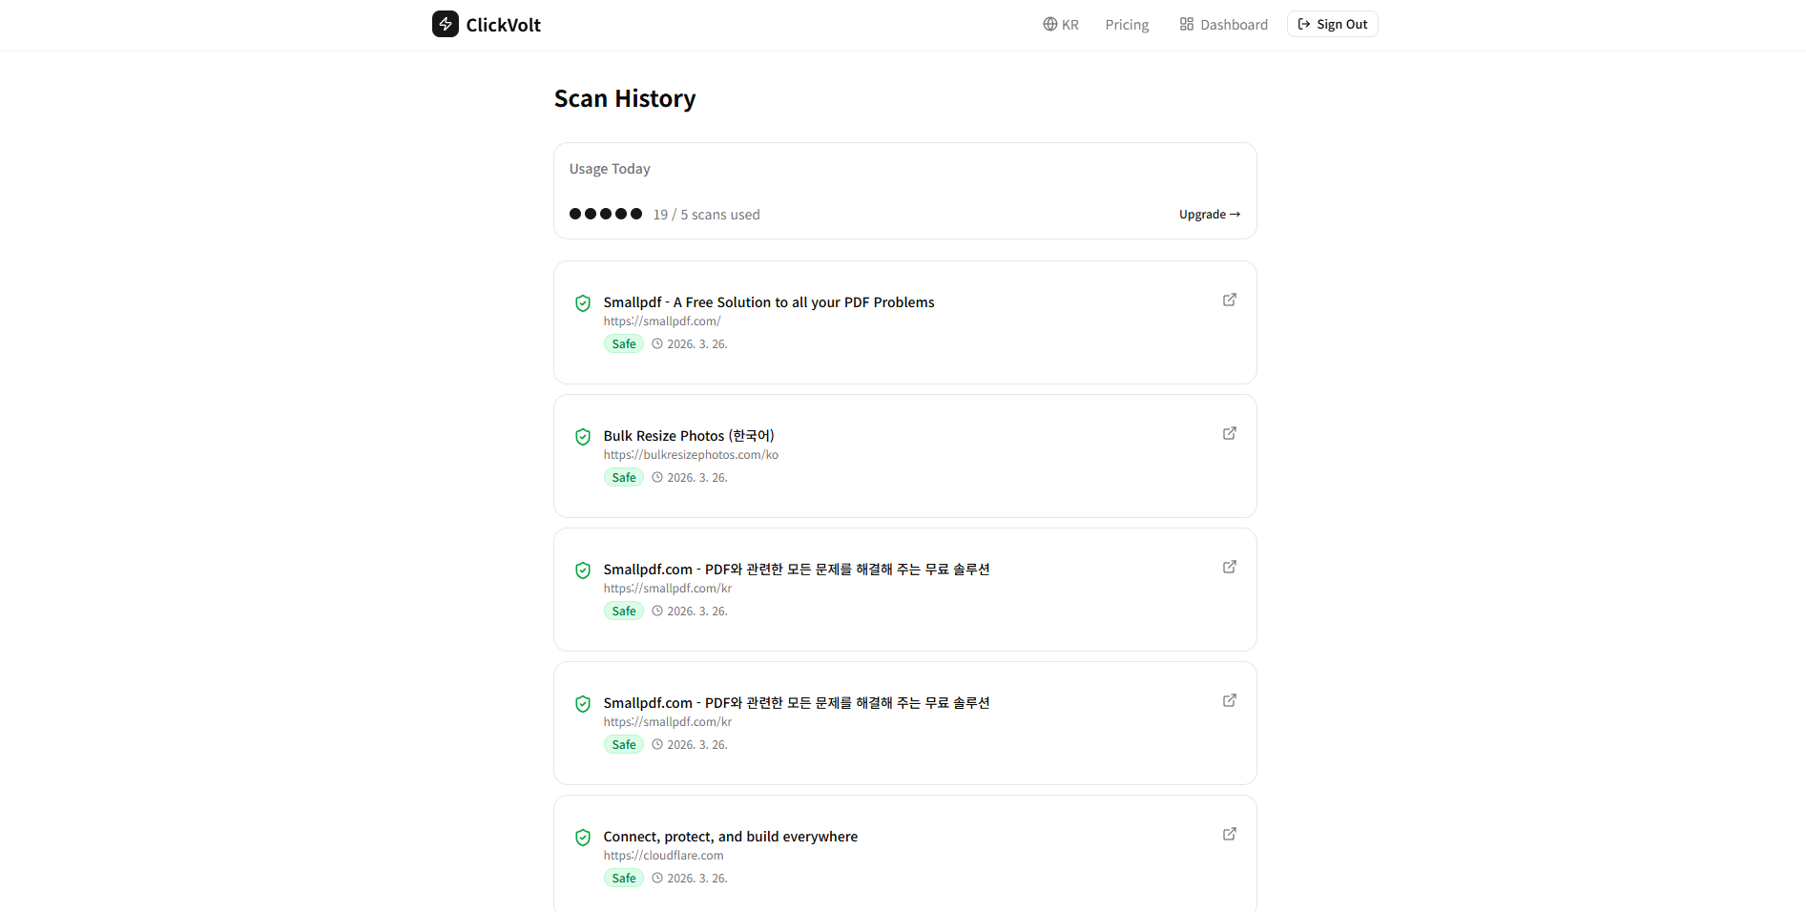Open the Pricing page

point(1127,25)
